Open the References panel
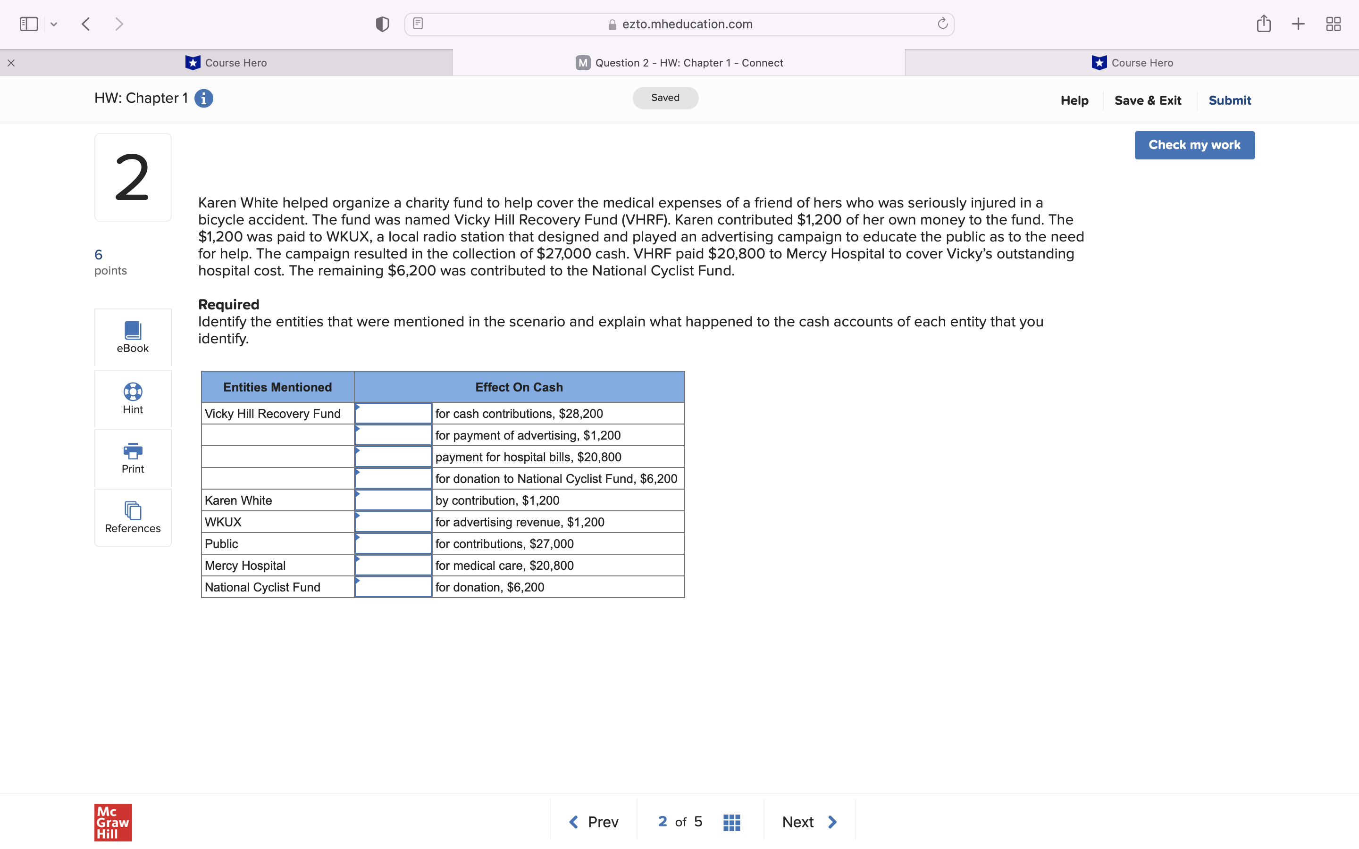Image resolution: width=1359 pixels, height=849 pixels. pos(133,516)
